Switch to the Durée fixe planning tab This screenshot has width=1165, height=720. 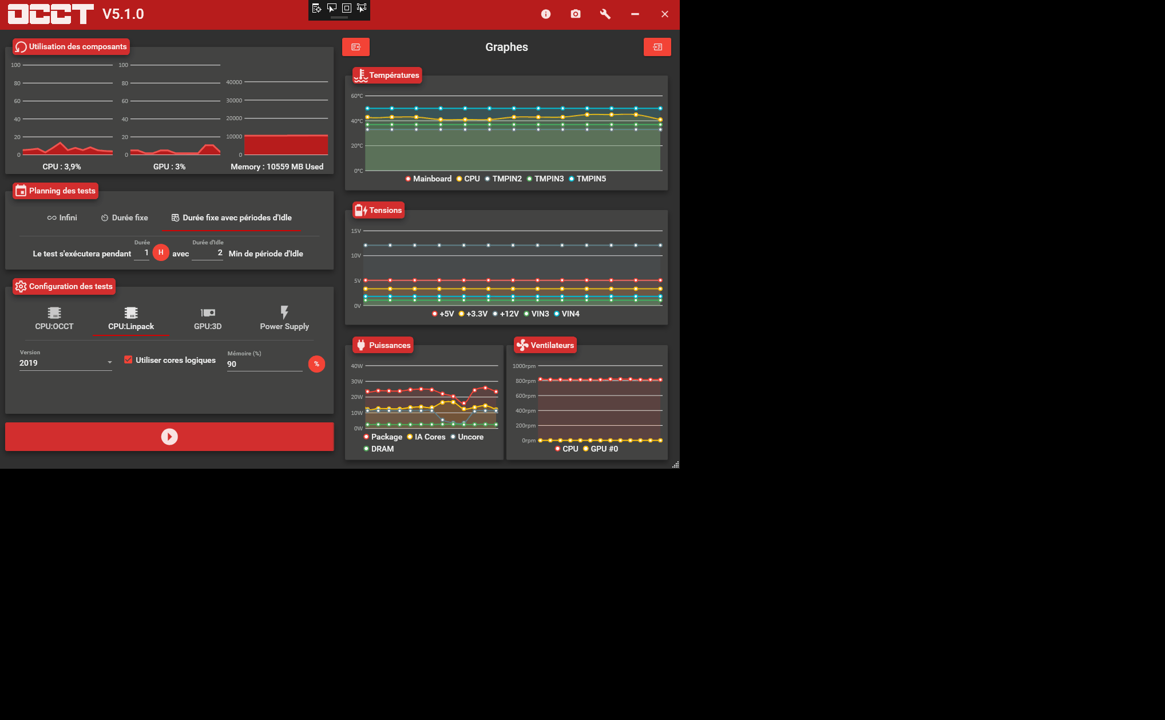(124, 217)
